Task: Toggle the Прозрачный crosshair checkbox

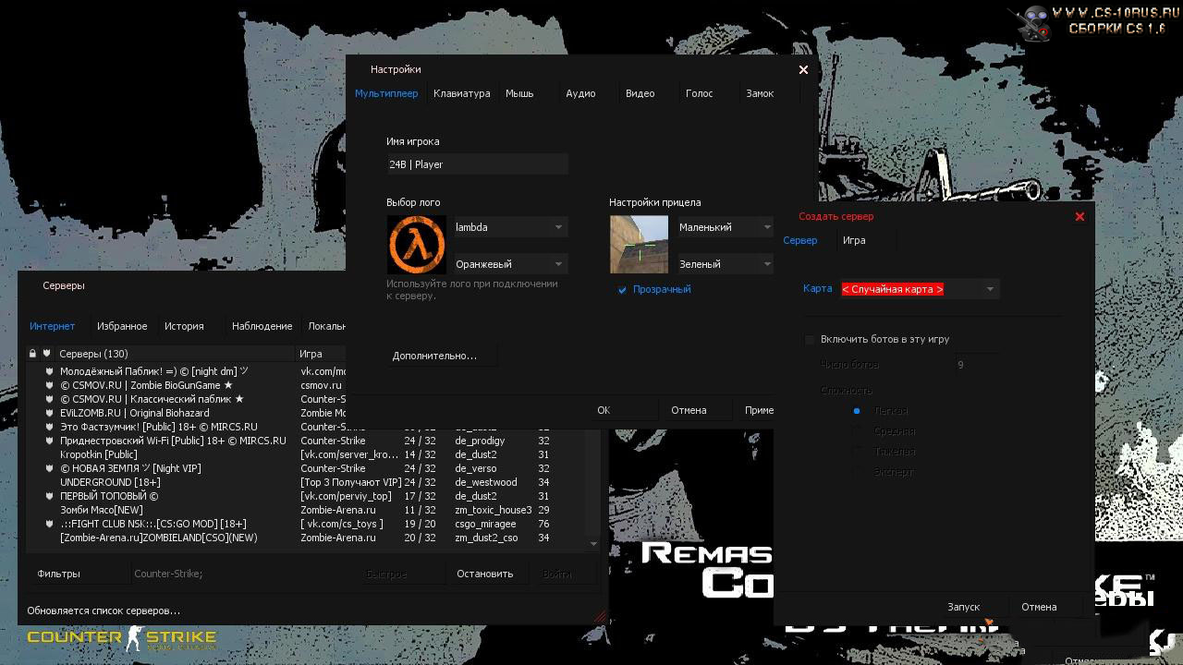Action: pos(622,290)
